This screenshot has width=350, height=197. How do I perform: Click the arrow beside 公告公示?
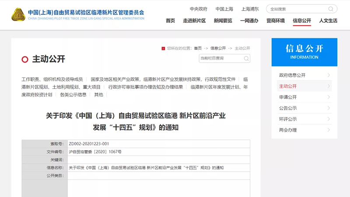click(328, 108)
